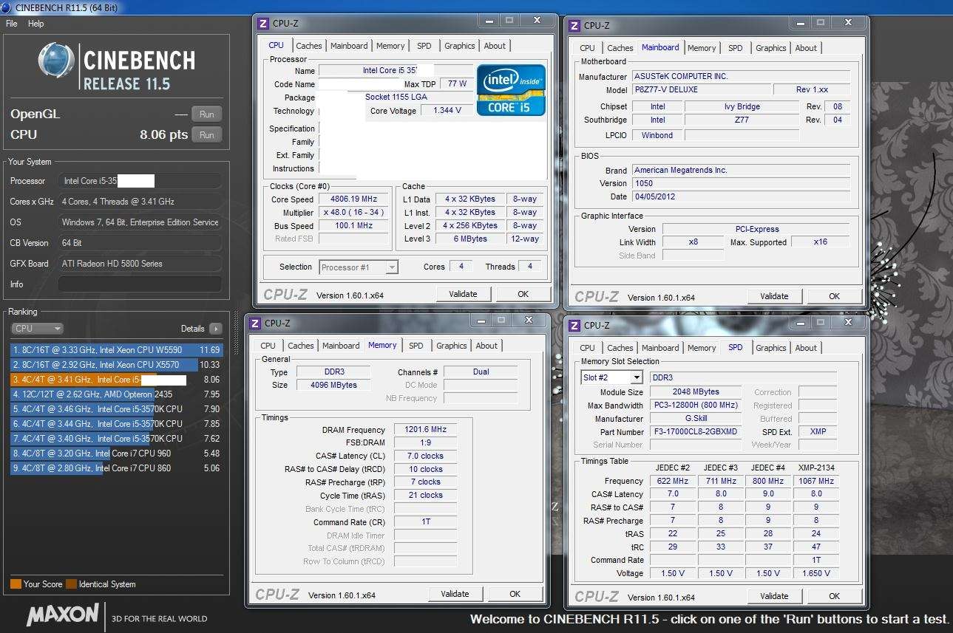The height and width of the screenshot is (633, 953).
Task: Select ranking entry Intel Core i7 CPU 960
Action: point(115,454)
